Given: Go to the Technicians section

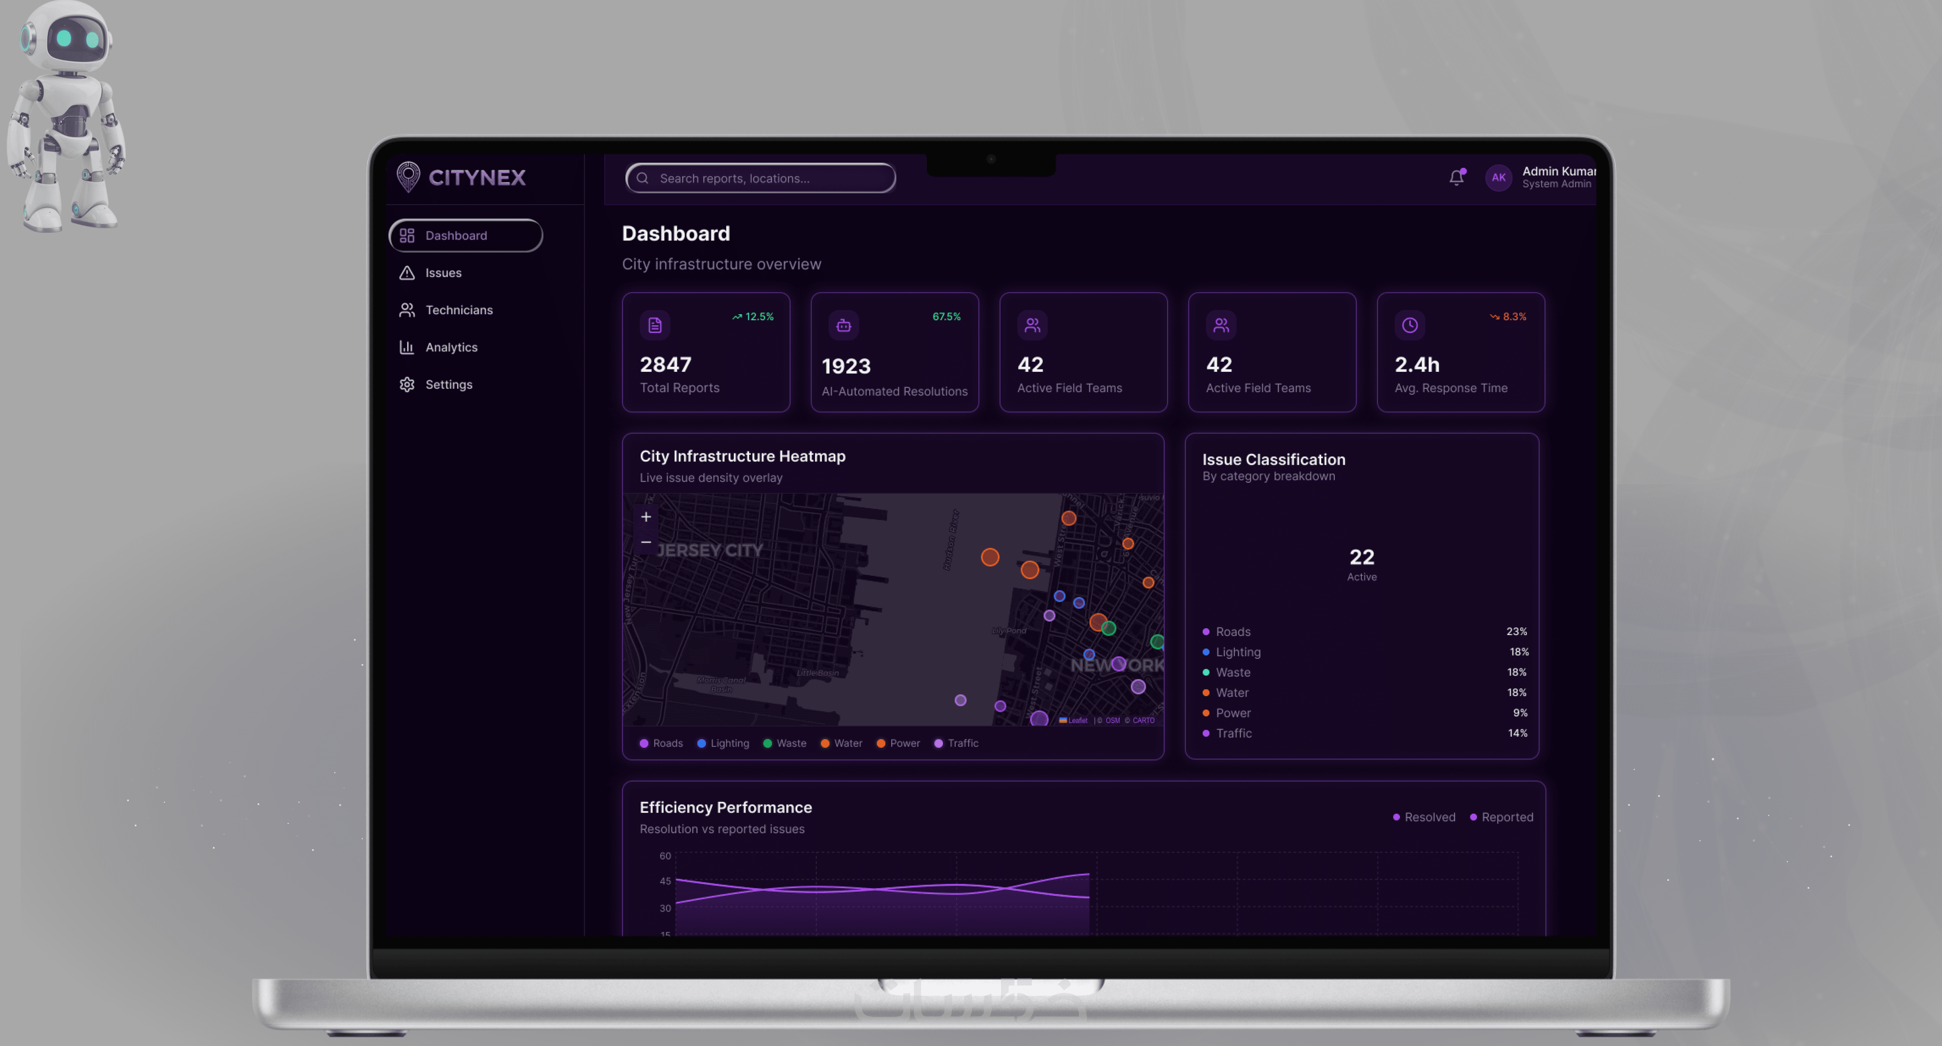Looking at the screenshot, I should (458, 310).
